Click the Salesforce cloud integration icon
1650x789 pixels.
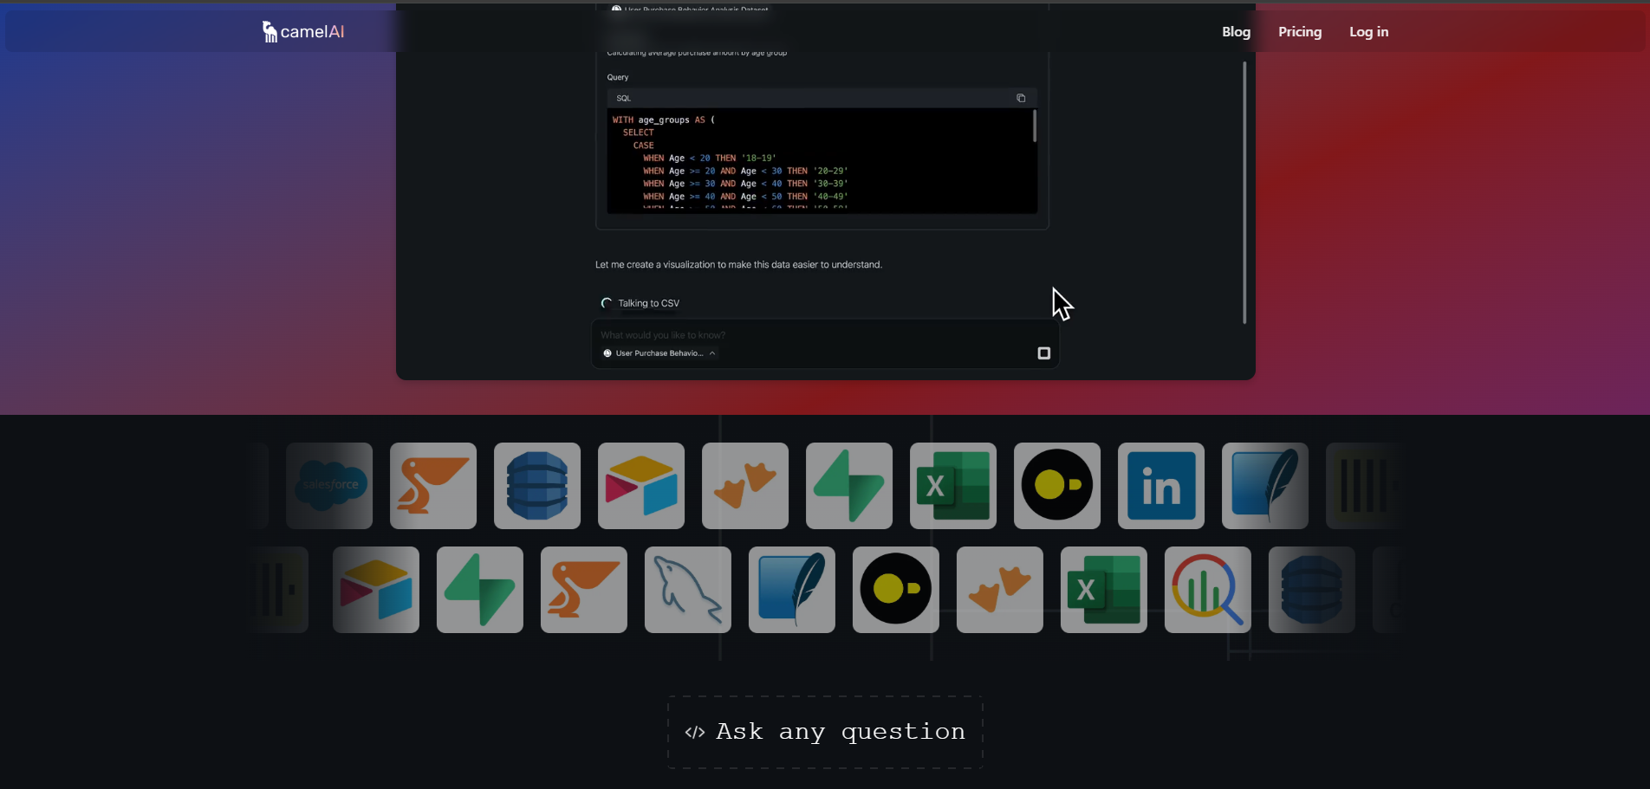point(329,486)
